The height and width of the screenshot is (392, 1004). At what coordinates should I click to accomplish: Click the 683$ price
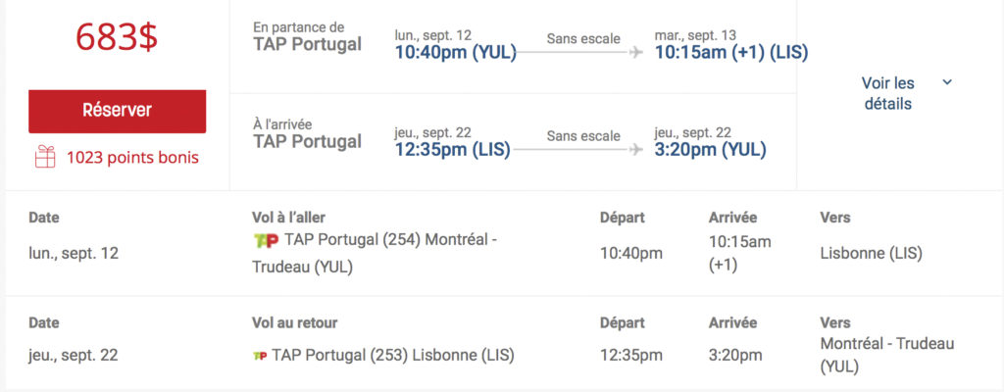pyautogui.click(x=117, y=37)
